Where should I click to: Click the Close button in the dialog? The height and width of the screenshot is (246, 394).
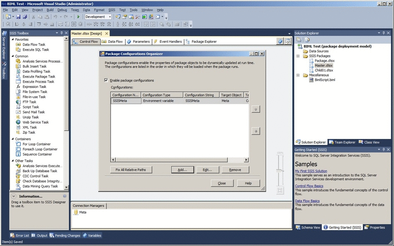click(222, 183)
